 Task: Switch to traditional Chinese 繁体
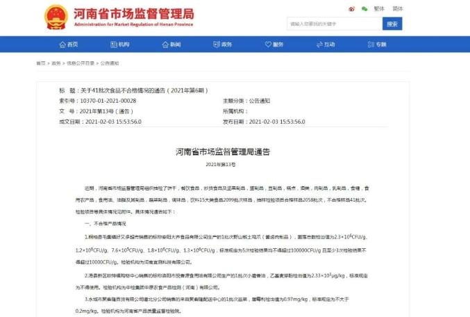[x=379, y=9]
